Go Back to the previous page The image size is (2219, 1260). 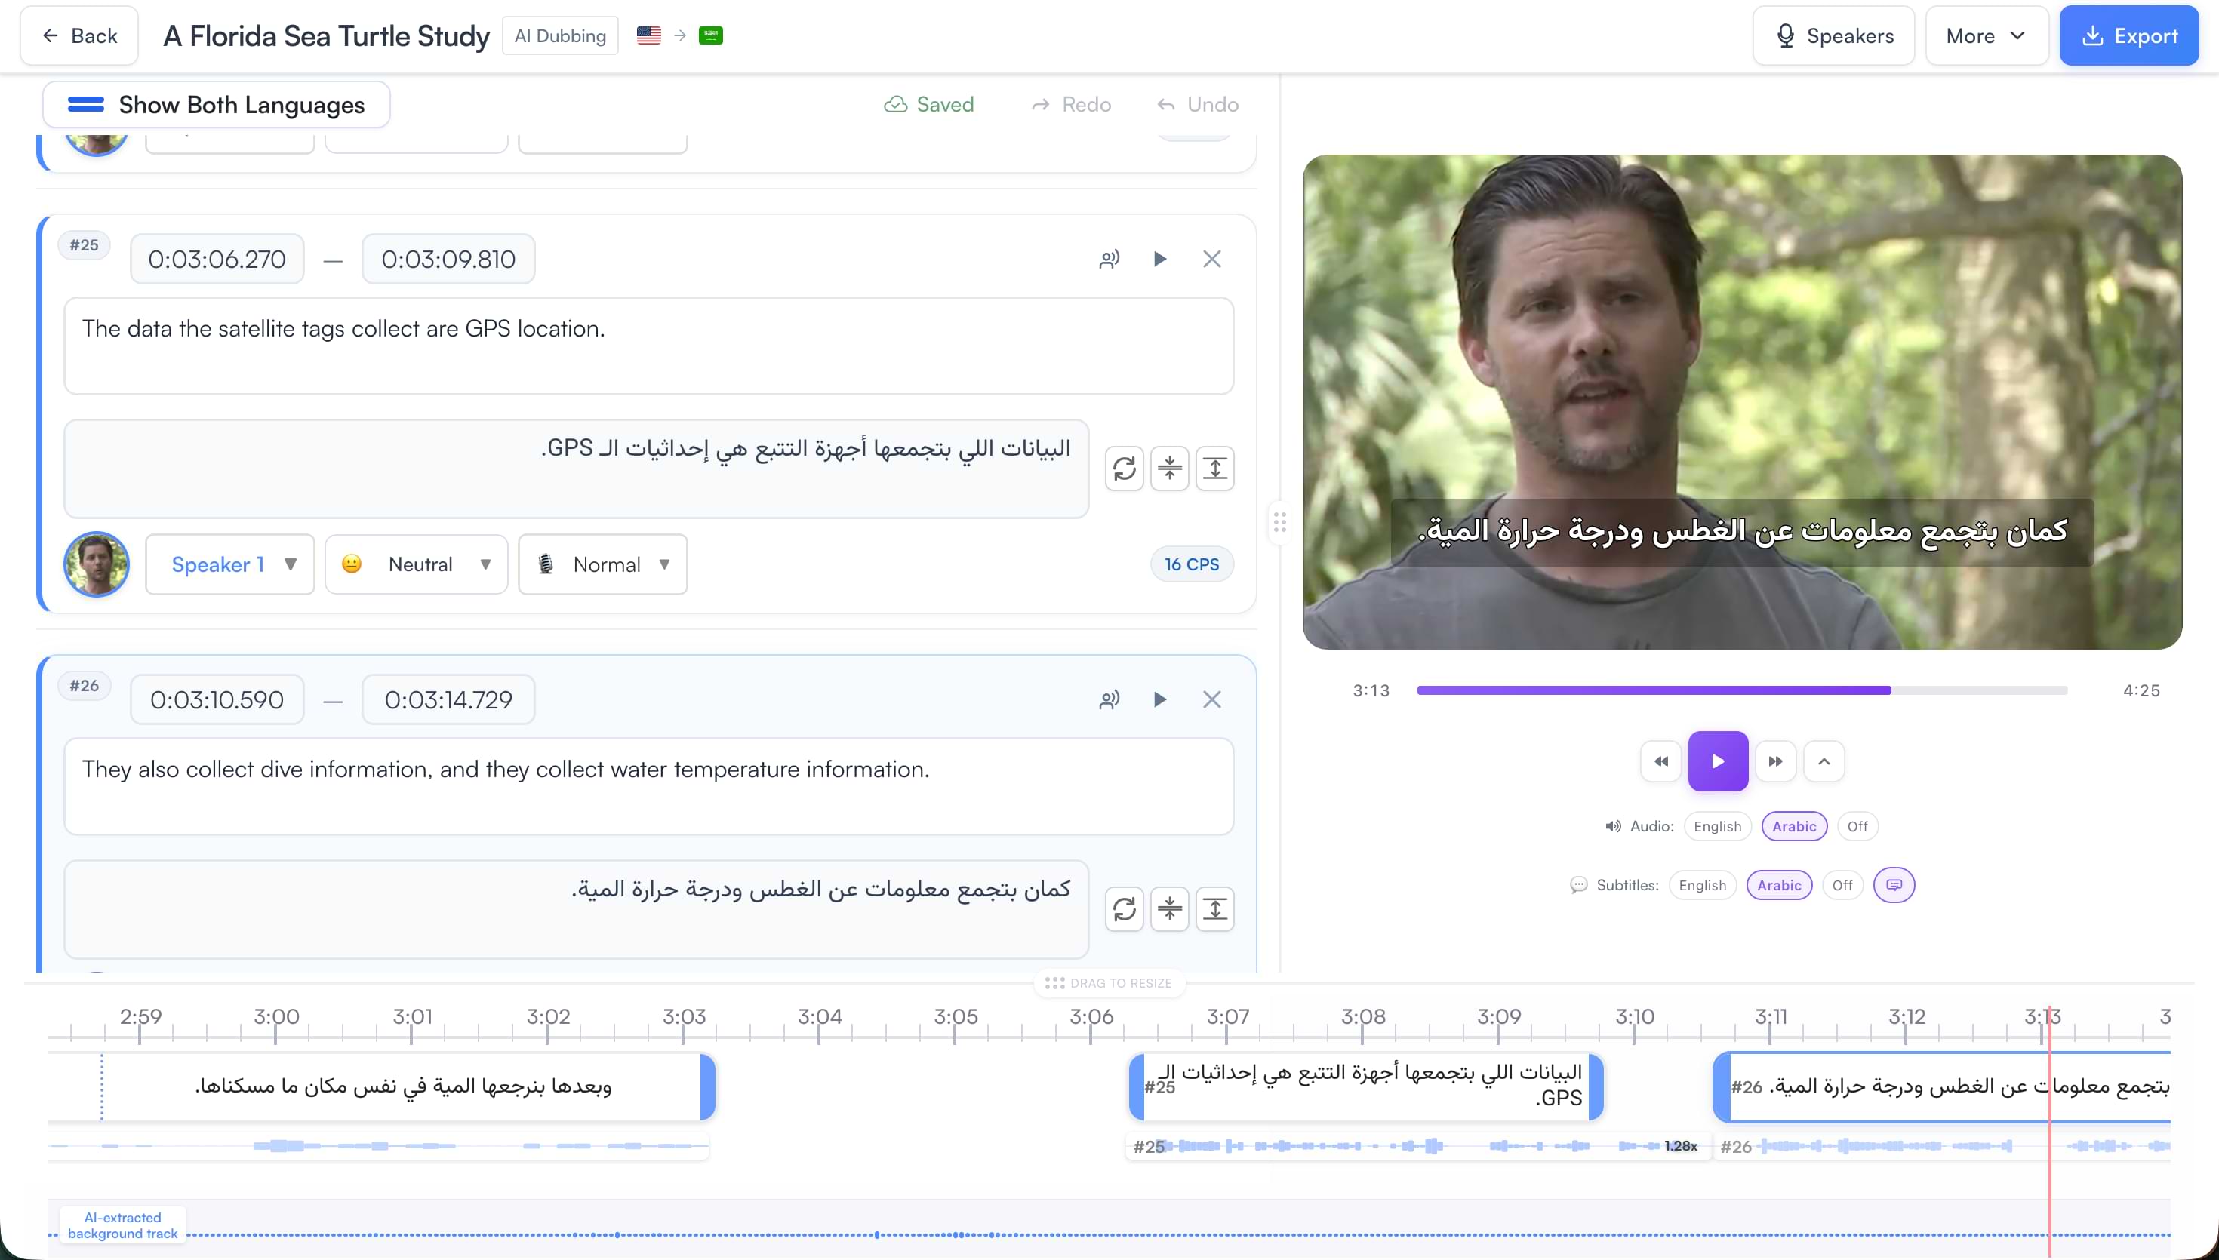(79, 35)
